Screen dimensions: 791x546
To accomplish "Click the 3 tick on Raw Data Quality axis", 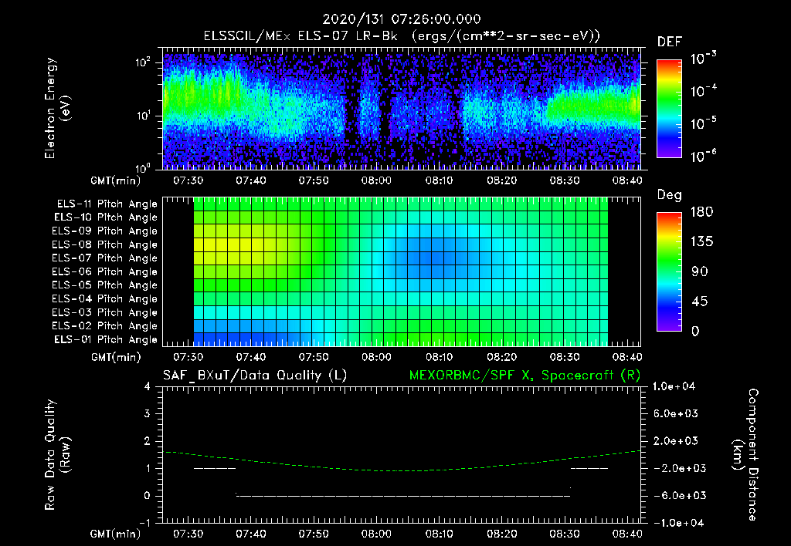I will pos(148,413).
